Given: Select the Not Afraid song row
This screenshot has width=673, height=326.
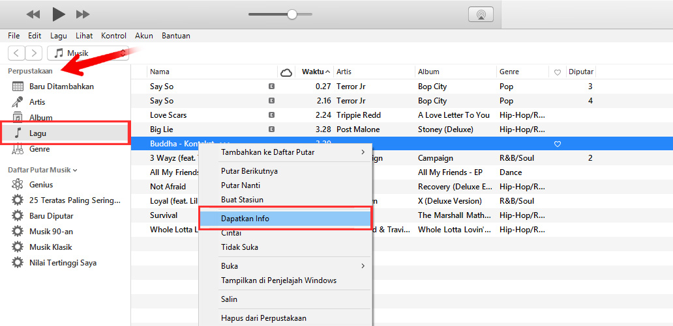Looking at the screenshot, I should 402,186.
